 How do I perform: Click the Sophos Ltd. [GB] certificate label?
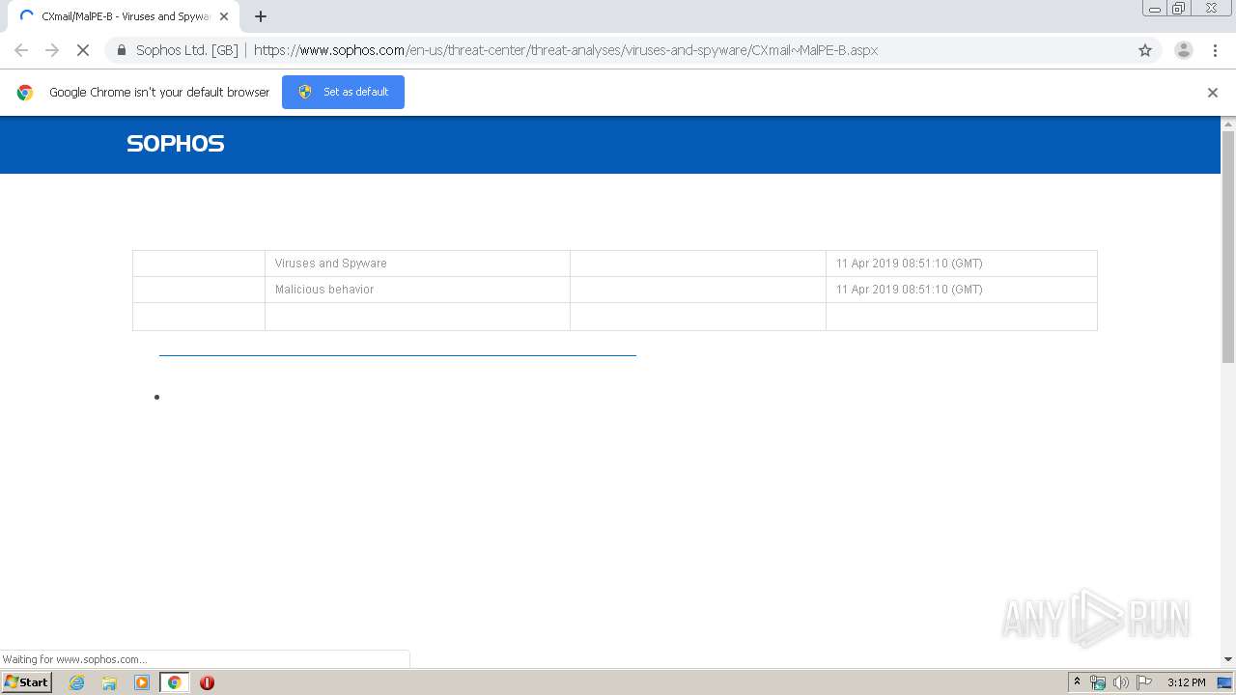186,50
